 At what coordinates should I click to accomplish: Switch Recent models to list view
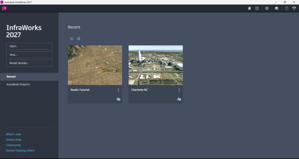tap(72, 39)
